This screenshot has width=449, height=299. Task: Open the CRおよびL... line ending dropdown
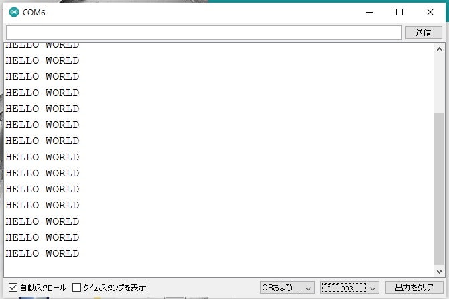287,287
